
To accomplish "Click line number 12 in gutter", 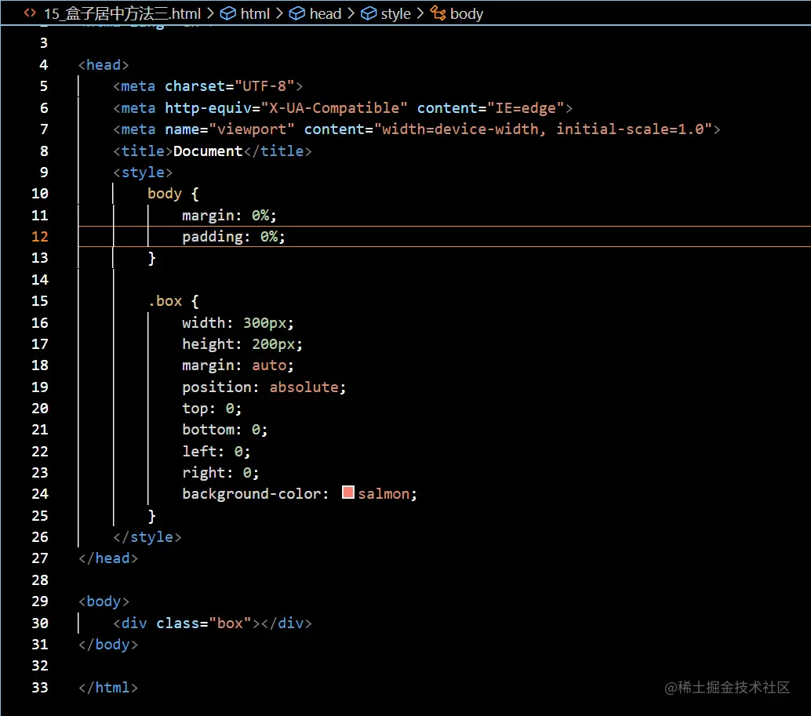I will pos(40,237).
